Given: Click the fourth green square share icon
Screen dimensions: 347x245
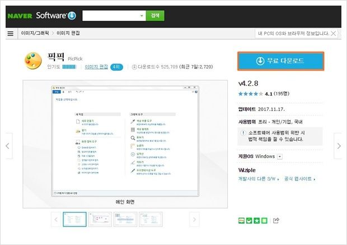Looking at the screenshot, I should point(264,220).
